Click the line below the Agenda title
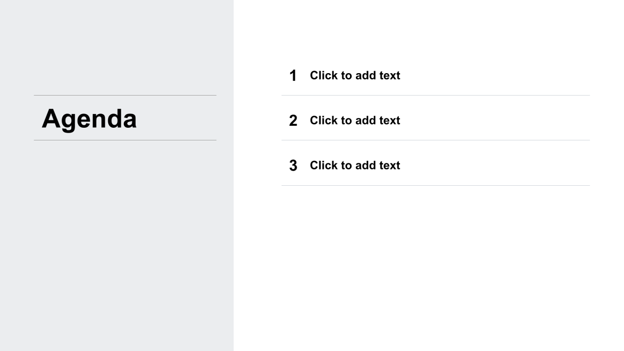 point(125,140)
